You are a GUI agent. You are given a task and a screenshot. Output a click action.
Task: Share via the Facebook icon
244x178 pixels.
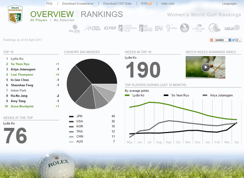click(230, 40)
